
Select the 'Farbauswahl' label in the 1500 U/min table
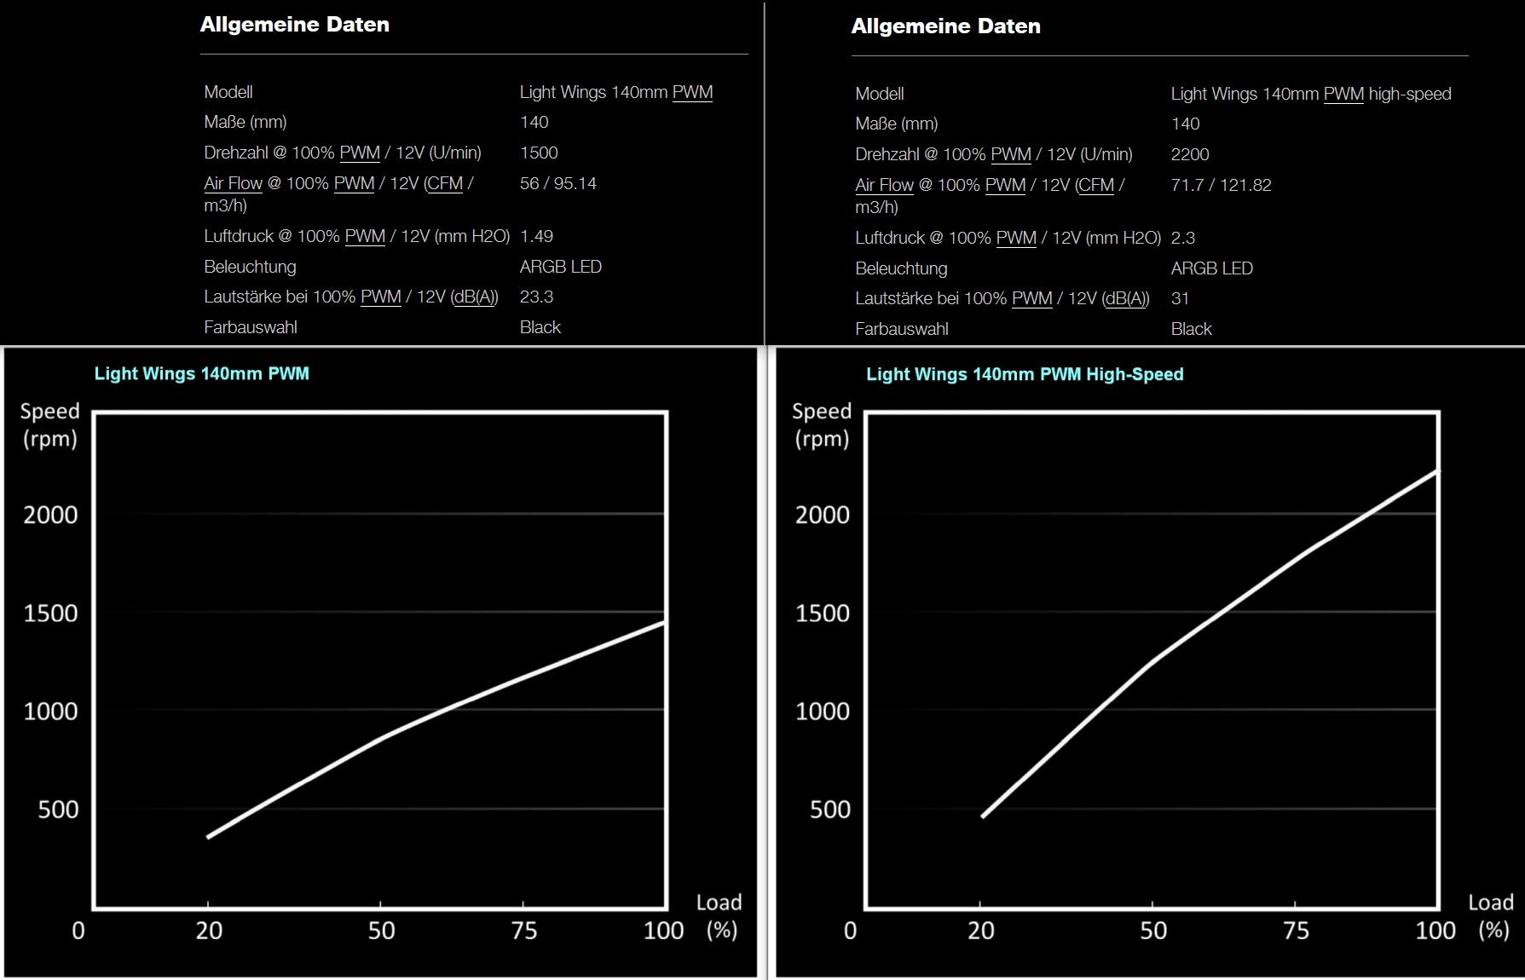[x=251, y=327]
